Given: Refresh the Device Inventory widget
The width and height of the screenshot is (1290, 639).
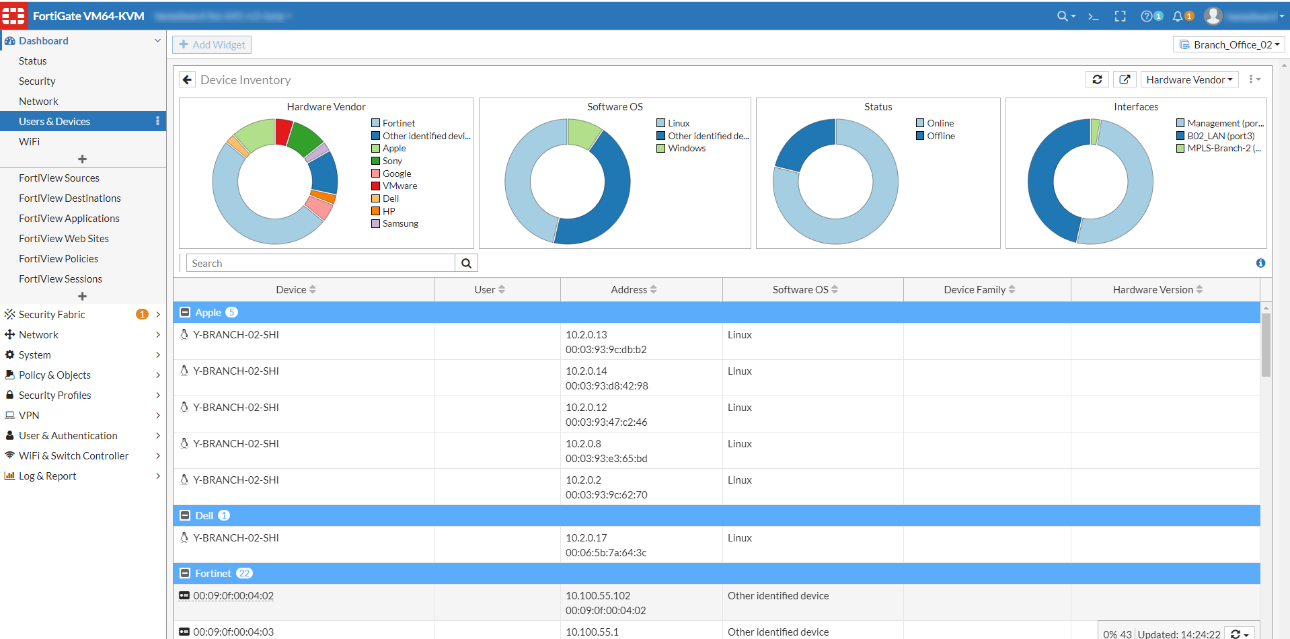Looking at the screenshot, I should [x=1097, y=79].
